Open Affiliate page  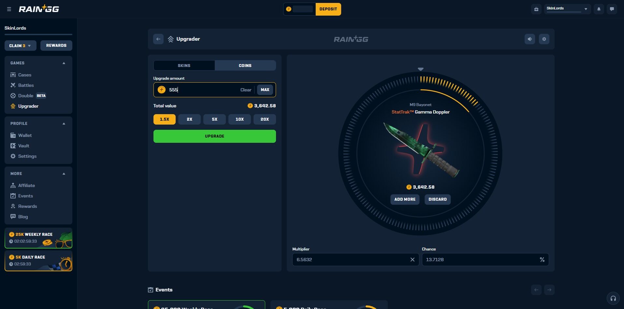pos(22,185)
